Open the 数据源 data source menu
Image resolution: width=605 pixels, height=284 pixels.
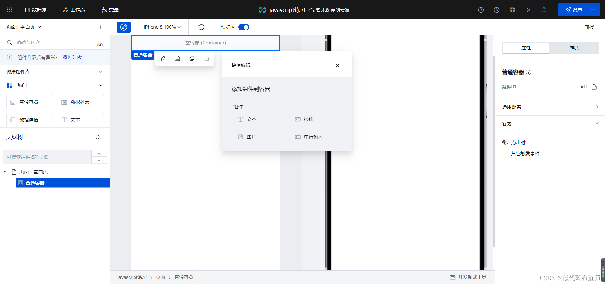(x=35, y=10)
